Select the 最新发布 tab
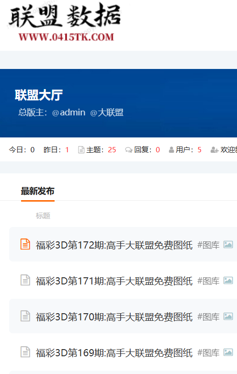This screenshot has height=374, width=237. 38,191
